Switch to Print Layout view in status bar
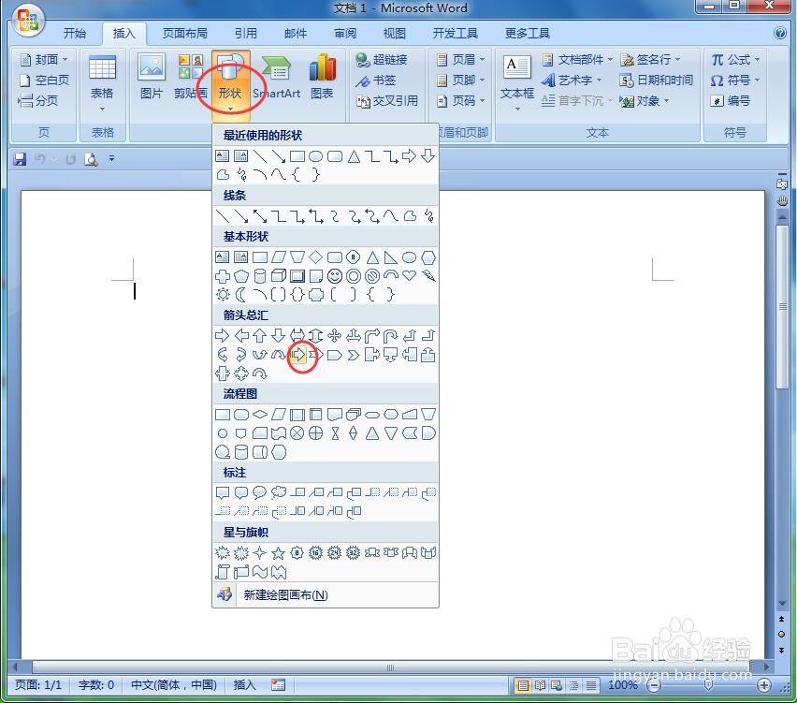Screen dimensions: 797x703 523,686
